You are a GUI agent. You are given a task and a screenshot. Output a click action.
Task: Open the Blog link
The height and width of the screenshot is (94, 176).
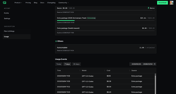pyautogui.click(x=35, y=3)
